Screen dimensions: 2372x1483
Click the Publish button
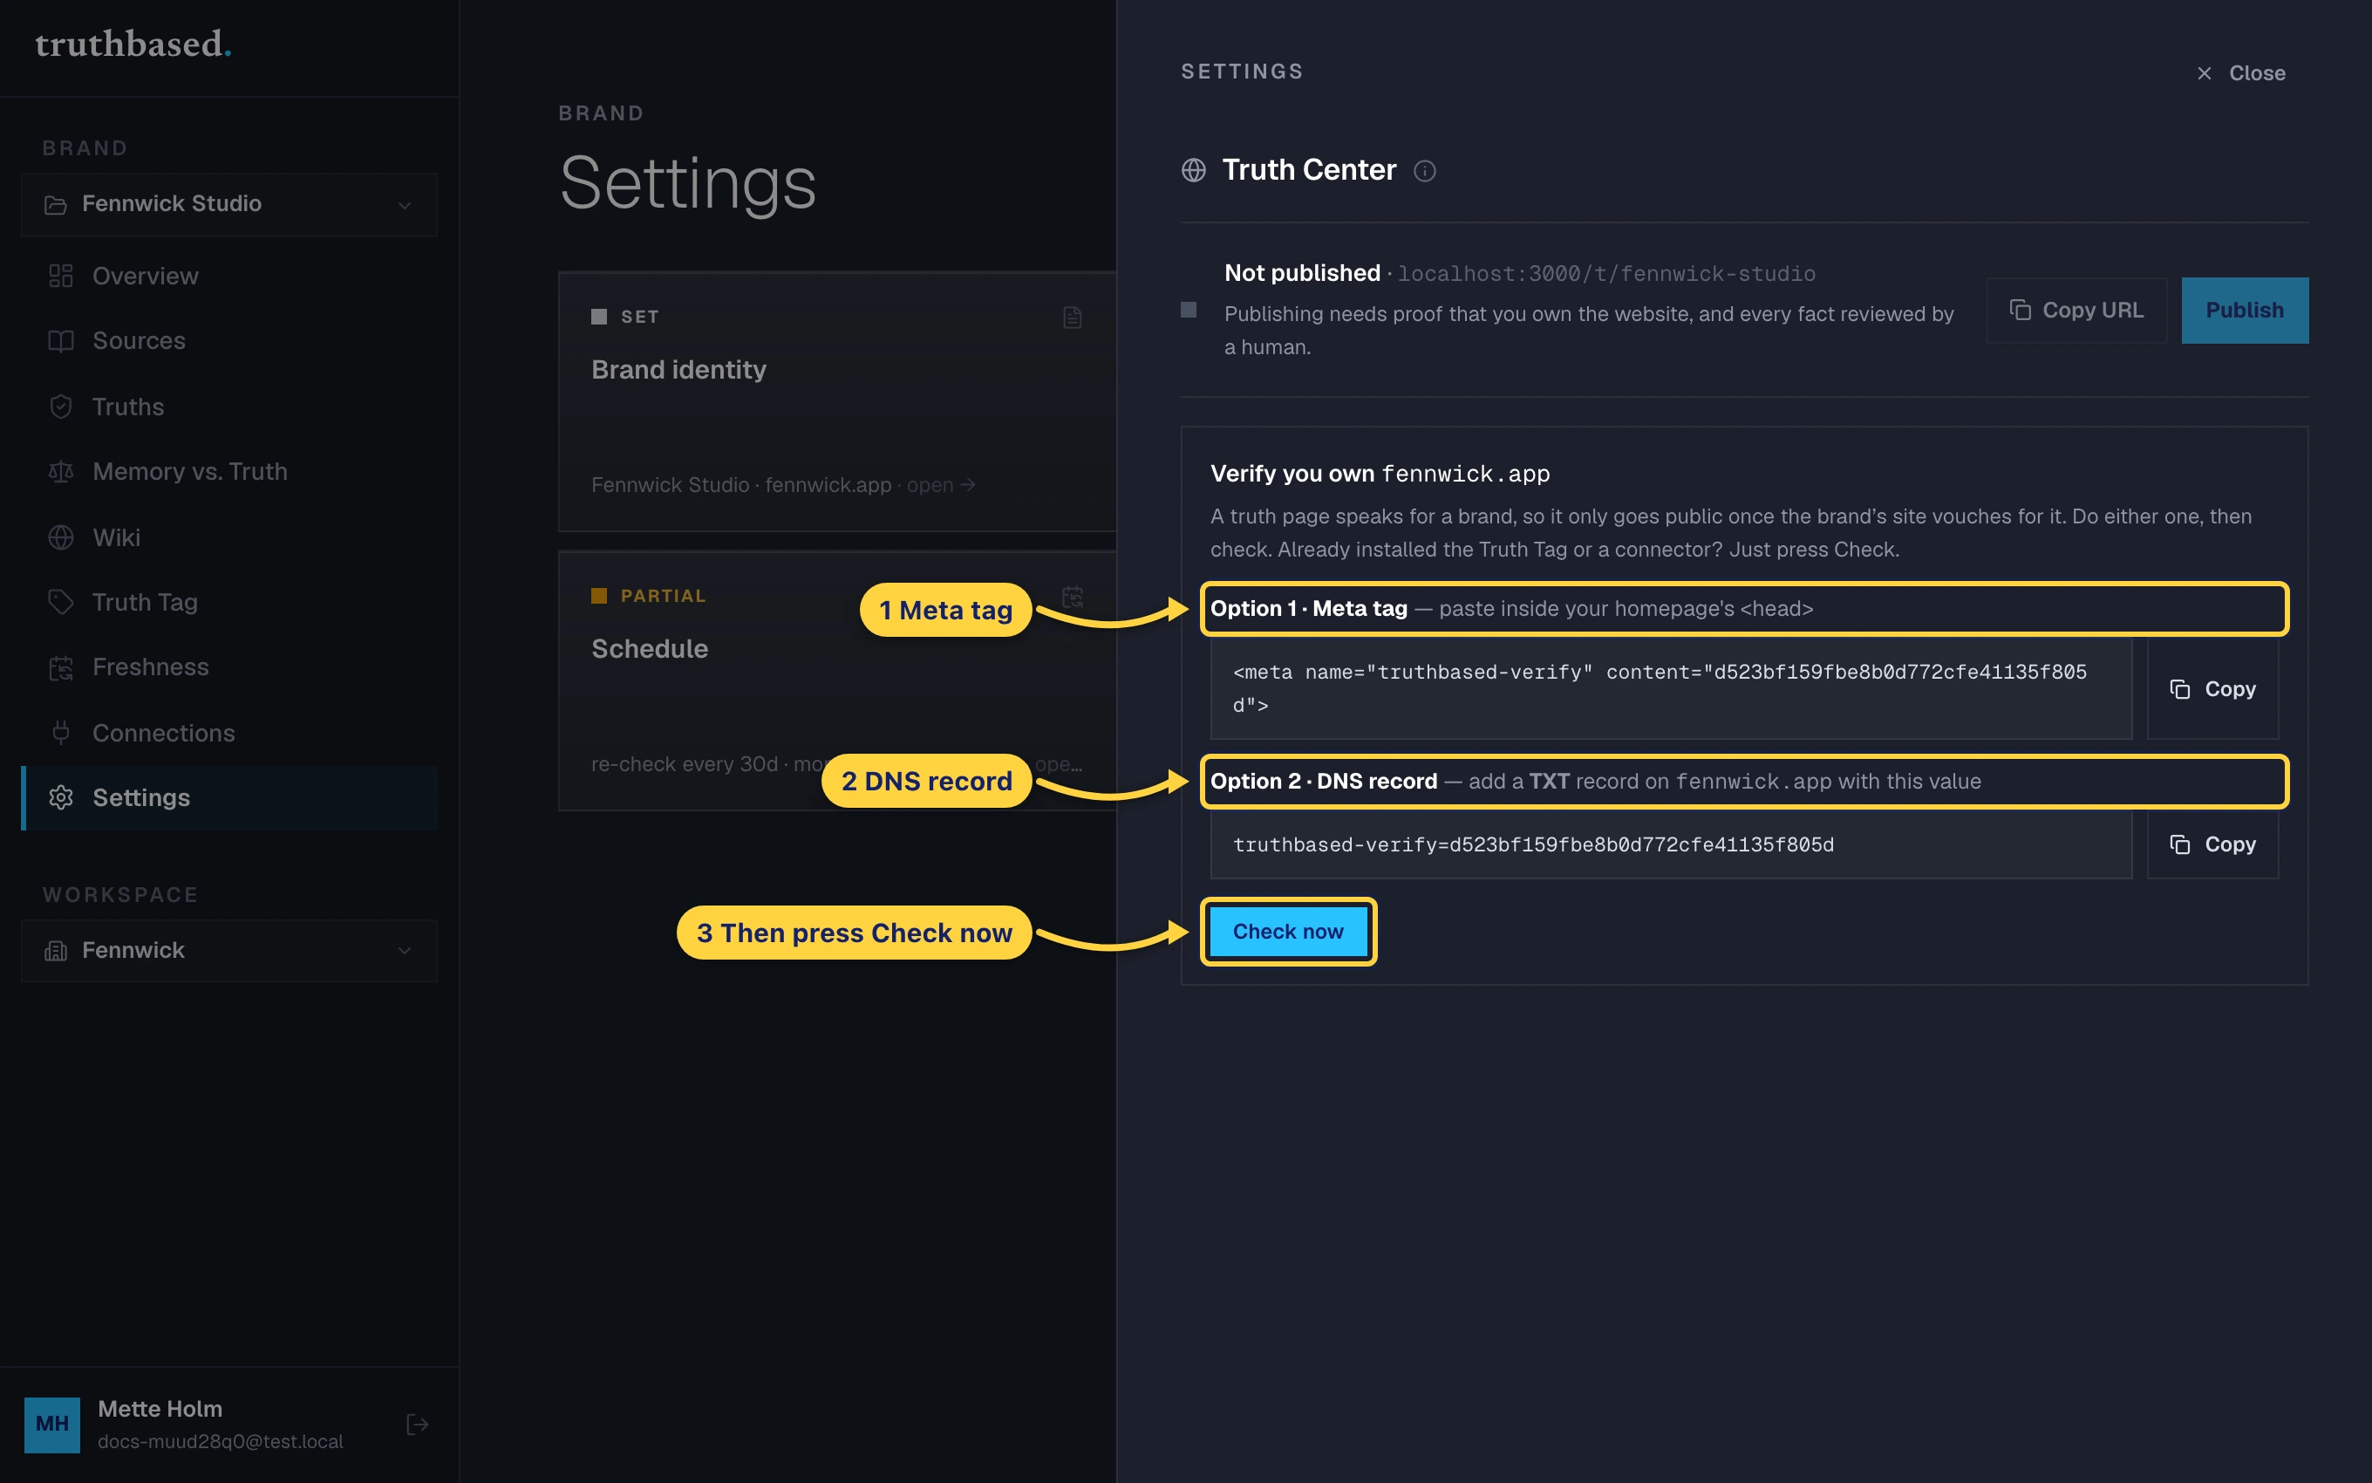pyautogui.click(x=2245, y=310)
